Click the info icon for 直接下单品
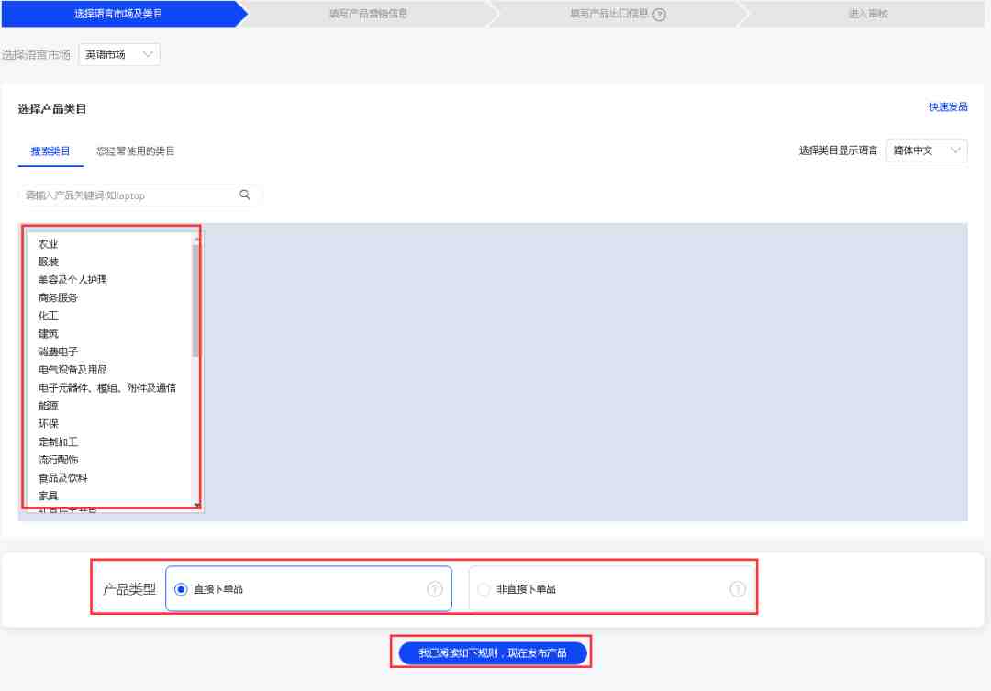 coord(435,589)
